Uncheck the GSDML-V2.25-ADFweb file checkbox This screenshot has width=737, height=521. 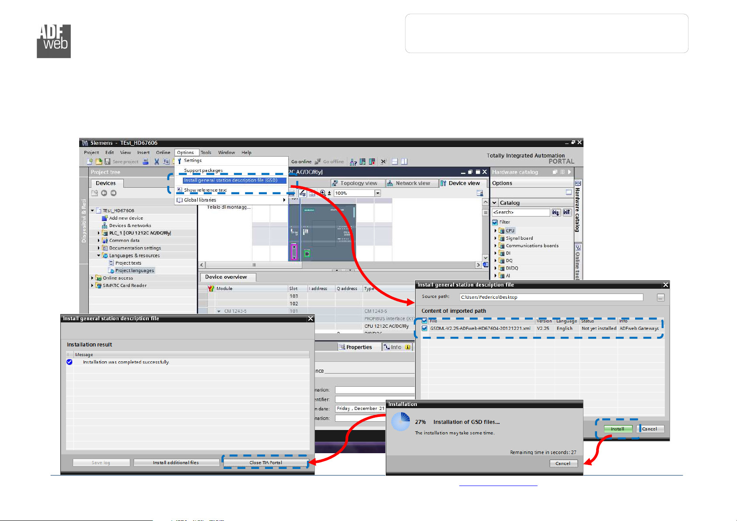coord(424,328)
